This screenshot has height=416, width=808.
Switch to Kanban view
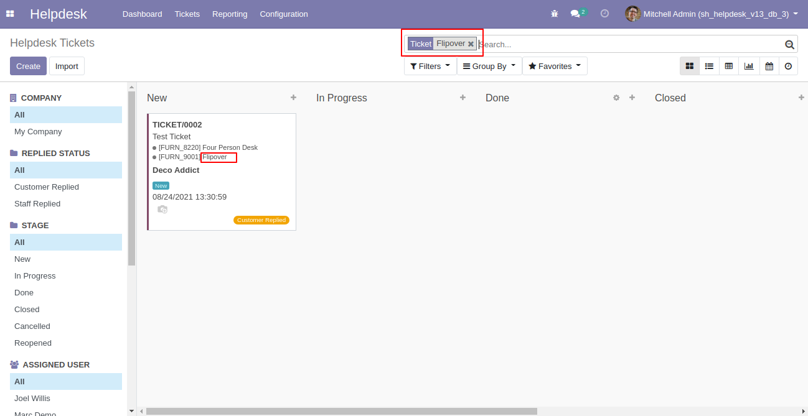coord(690,66)
